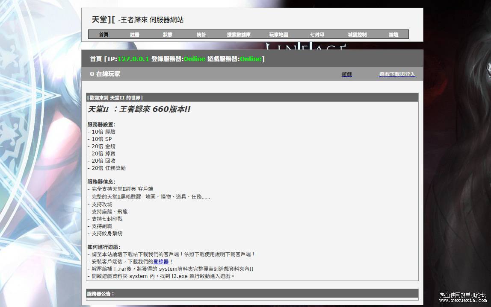Click the 10倍 SP line

(100, 139)
